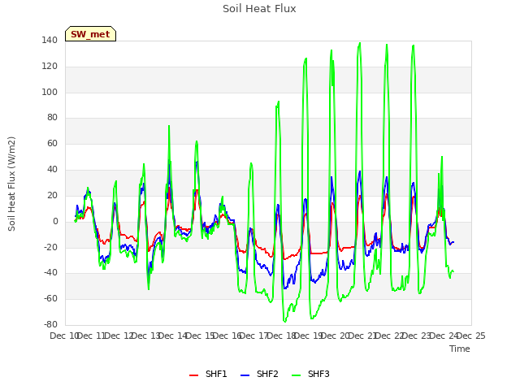Click the 140 y-axis tick label

pos(50,40)
